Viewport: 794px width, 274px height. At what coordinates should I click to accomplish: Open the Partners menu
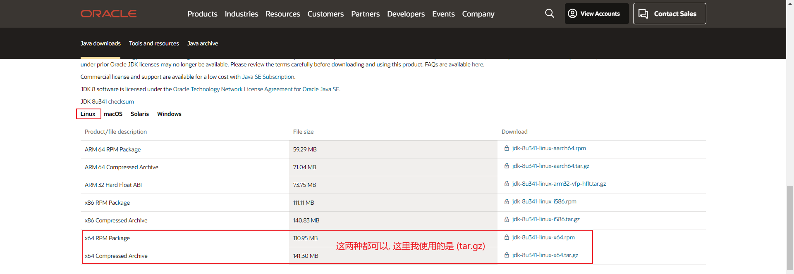[366, 14]
